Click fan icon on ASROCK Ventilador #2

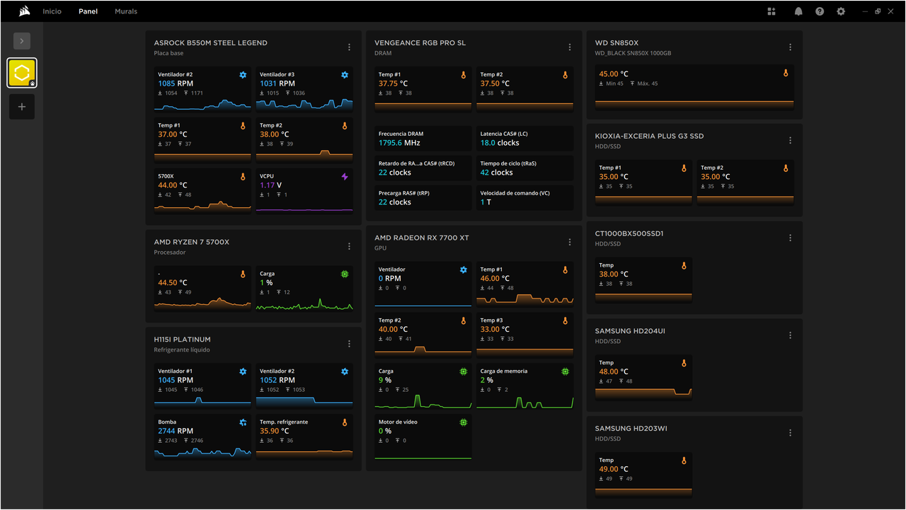[x=243, y=75]
